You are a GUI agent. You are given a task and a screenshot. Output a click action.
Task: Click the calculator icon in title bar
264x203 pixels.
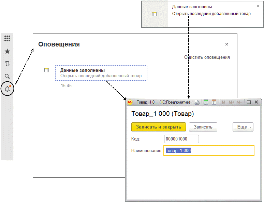206,102
